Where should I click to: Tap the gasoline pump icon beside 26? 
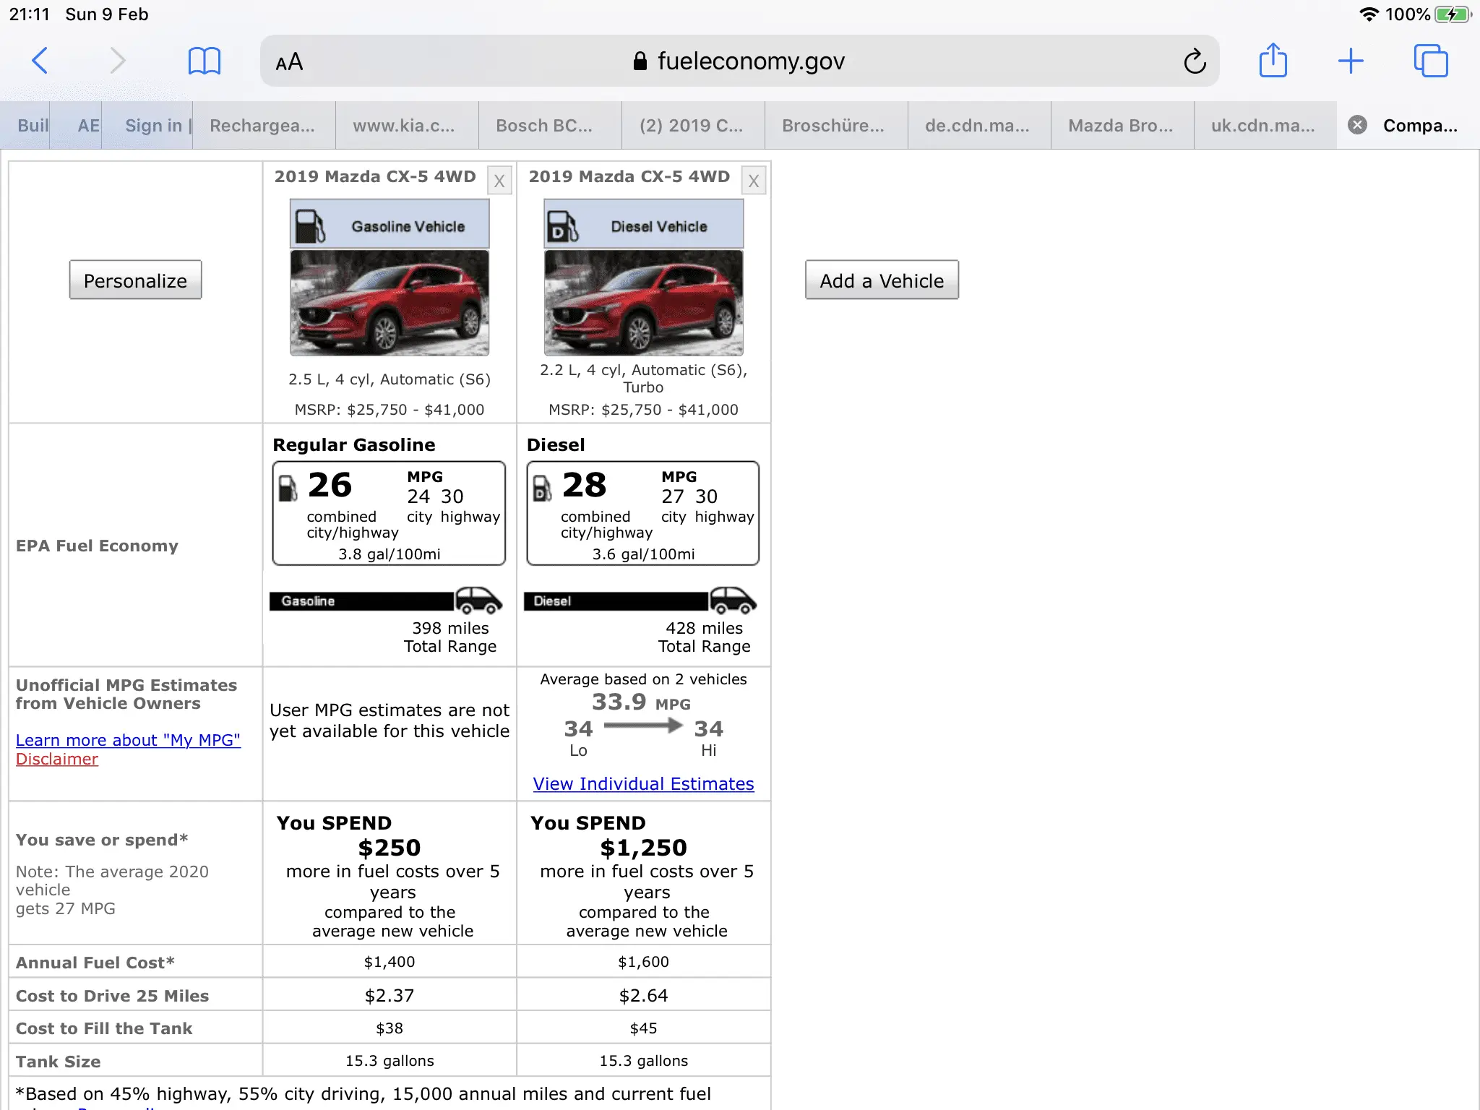pos(288,488)
